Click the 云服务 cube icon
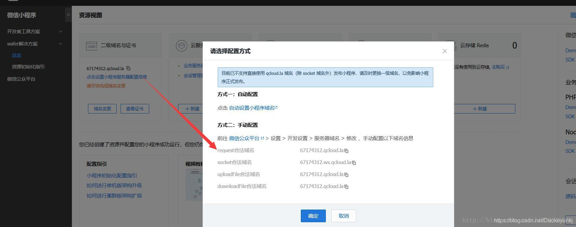This screenshot has height=227, width=576. (181, 45)
